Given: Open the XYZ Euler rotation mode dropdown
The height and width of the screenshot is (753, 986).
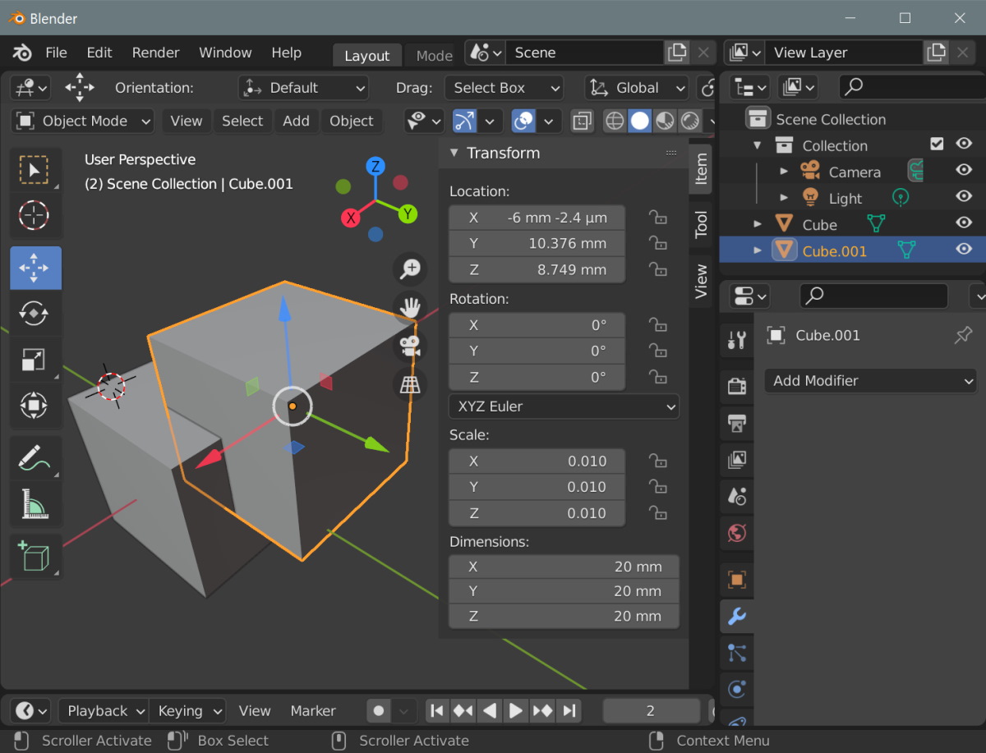Looking at the screenshot, I should (x=564, y=406).
